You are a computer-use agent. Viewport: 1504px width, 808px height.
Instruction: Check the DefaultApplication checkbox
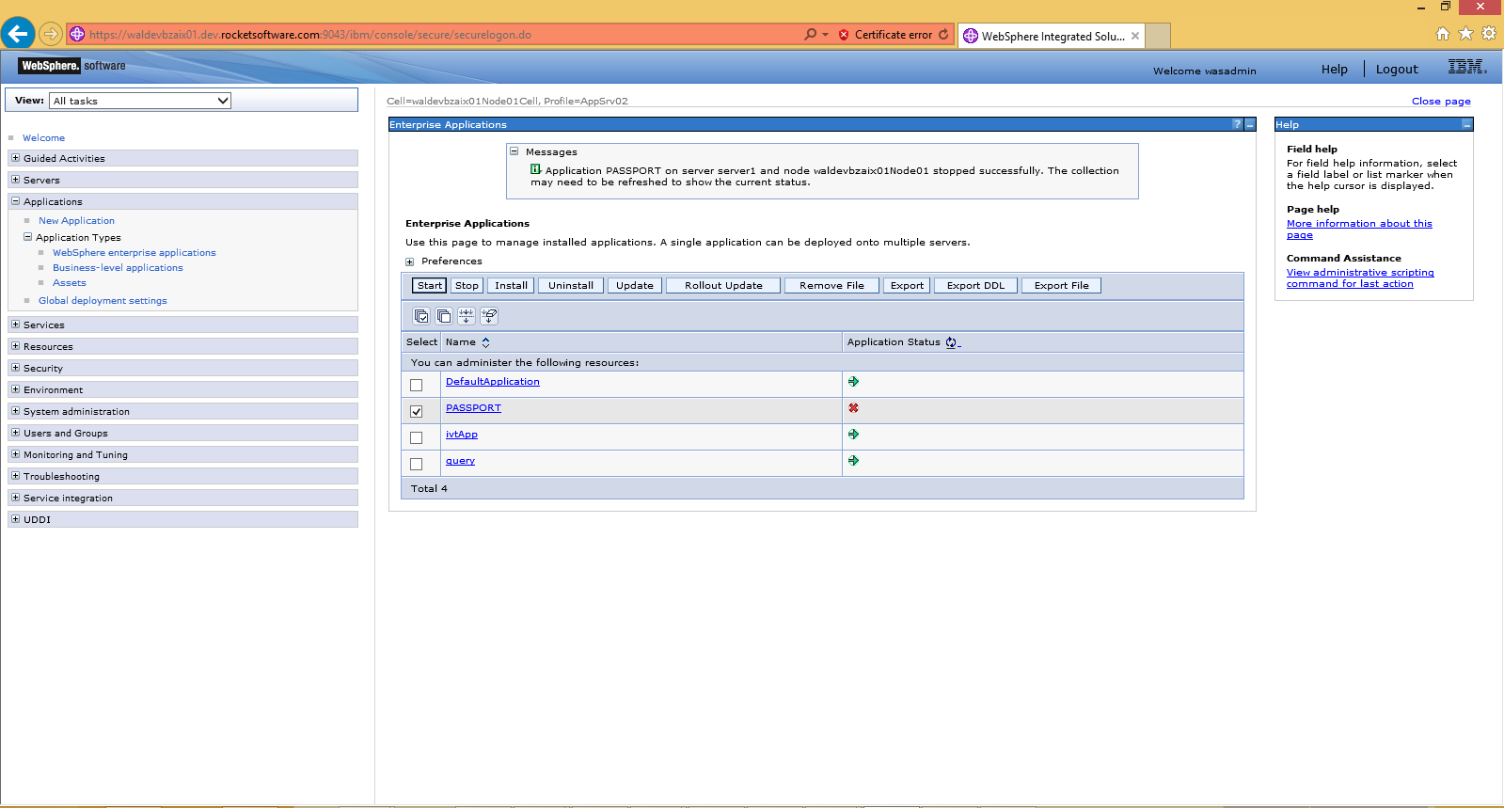click(x=417, y=385)
